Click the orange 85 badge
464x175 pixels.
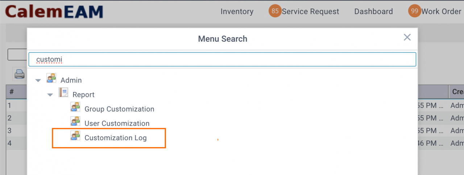pyautogui.click(x=275, y=11)
